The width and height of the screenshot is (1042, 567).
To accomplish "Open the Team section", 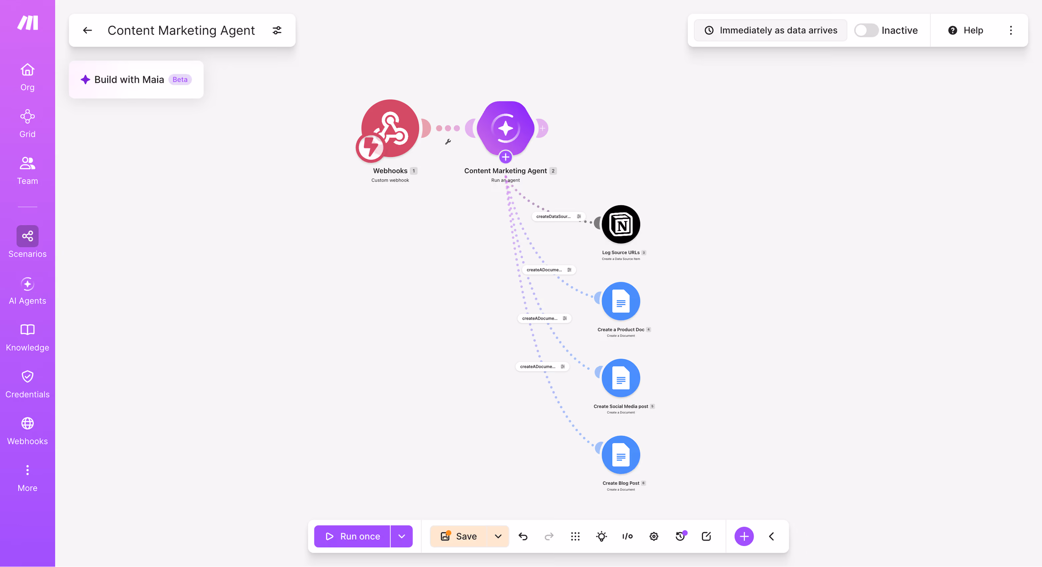I will [x=28, y=170].
